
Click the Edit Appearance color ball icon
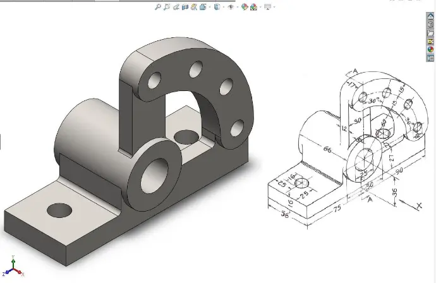tap(245, 7)
